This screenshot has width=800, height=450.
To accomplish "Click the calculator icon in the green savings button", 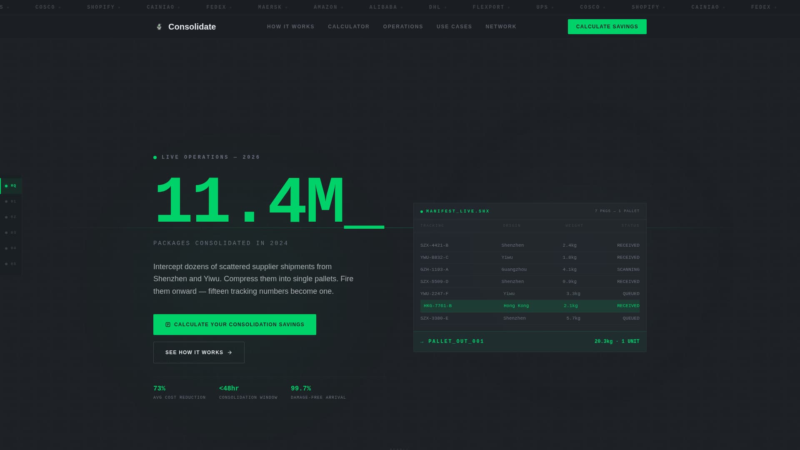I will click(x=168, y=325).
